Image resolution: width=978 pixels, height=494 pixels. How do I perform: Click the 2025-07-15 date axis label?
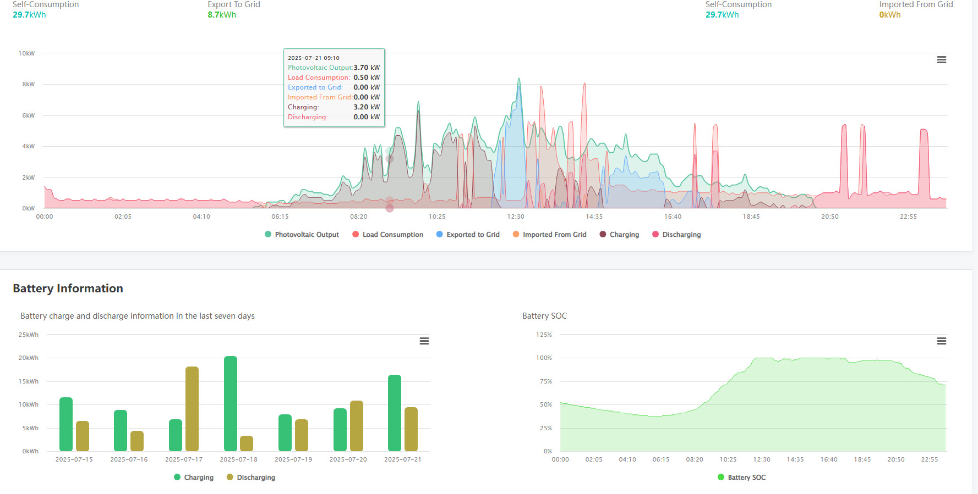(74, 459)
